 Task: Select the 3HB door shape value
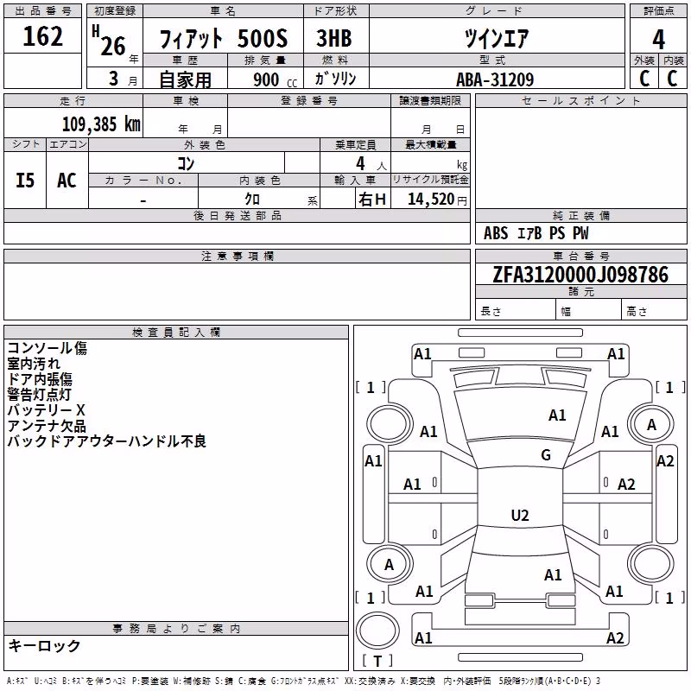(x=334, y=38)
